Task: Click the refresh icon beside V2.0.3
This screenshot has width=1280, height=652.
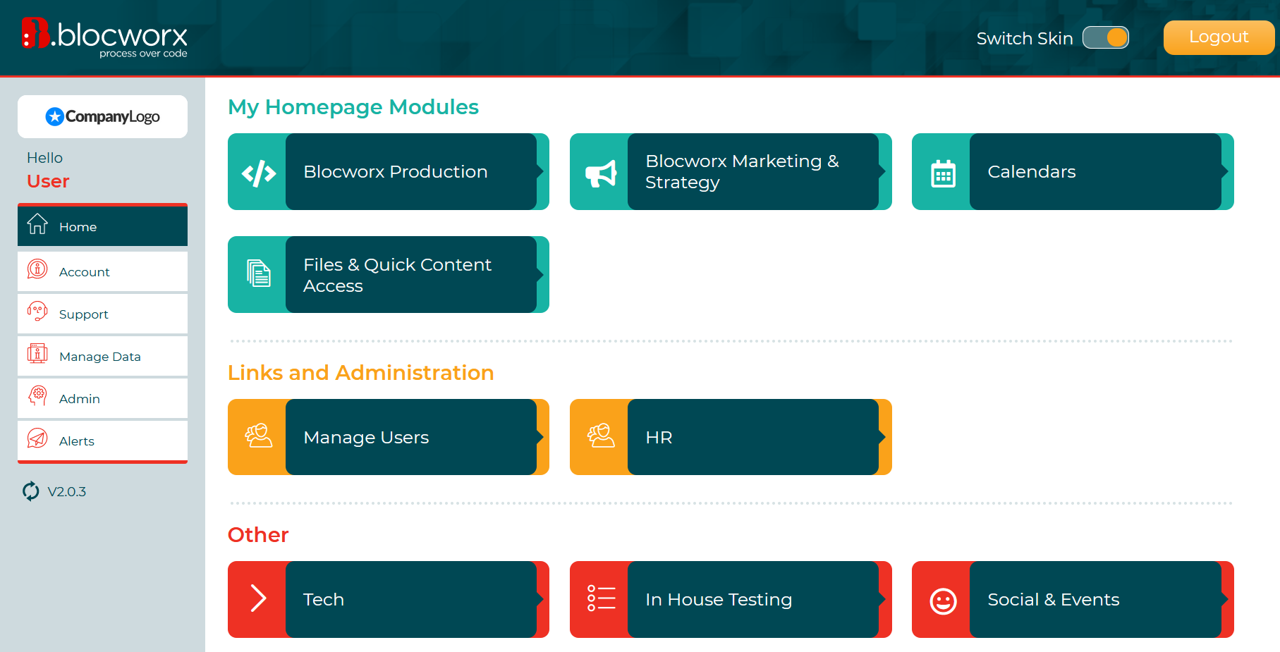Action: (30, 491)
